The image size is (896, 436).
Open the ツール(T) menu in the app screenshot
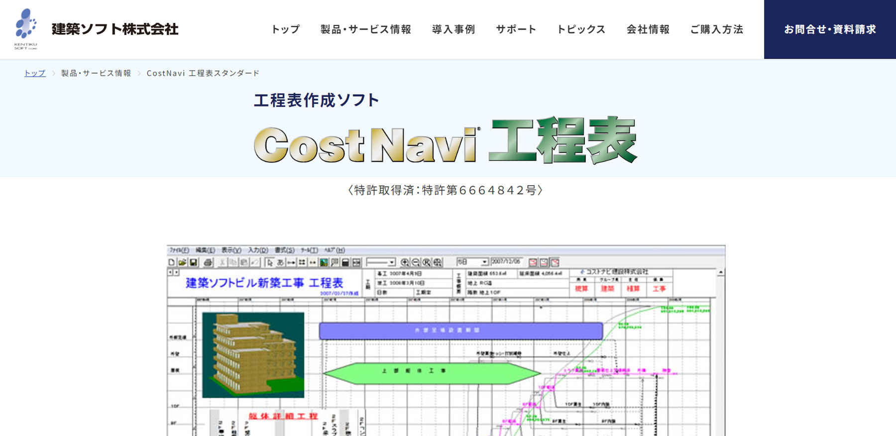(x=309, y=250)
